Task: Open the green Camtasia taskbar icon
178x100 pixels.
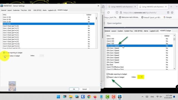Action: coord(107,97)
